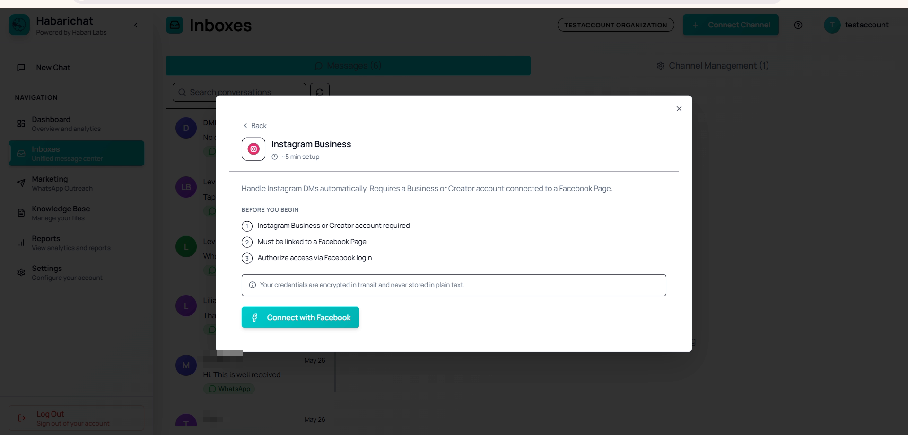Click the WhatsApp tag under M conversation
Viewport: 908px width, 435px height.
tap(229, 389)
